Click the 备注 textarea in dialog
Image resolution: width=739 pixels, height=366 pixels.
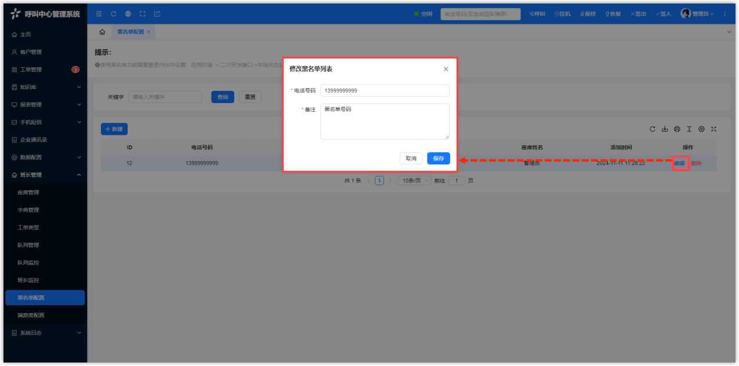click(x=384, y=121)
